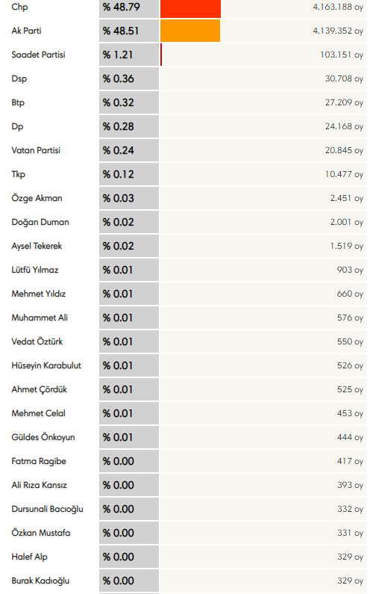Click Saadet Partisi name
Viewport: 373px width, 594px height.
pos(38,55)
